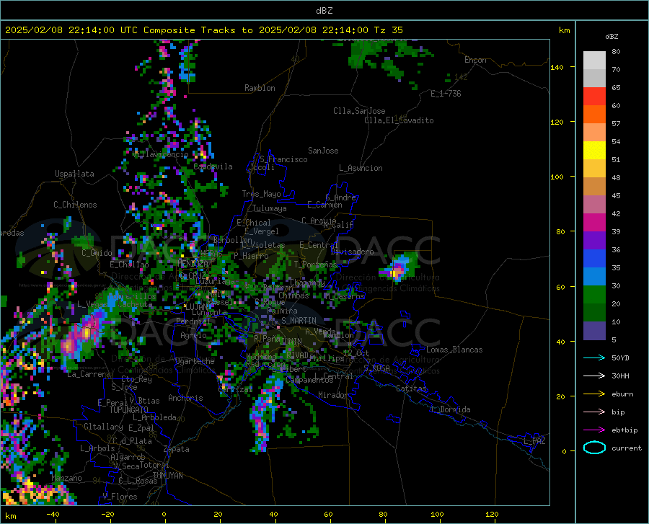Click the storm cell near Divisadero east

tap(398, 268)
